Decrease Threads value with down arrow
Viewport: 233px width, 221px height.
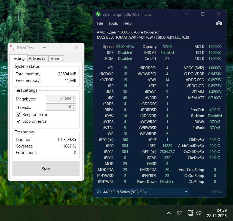coord(74,109)
